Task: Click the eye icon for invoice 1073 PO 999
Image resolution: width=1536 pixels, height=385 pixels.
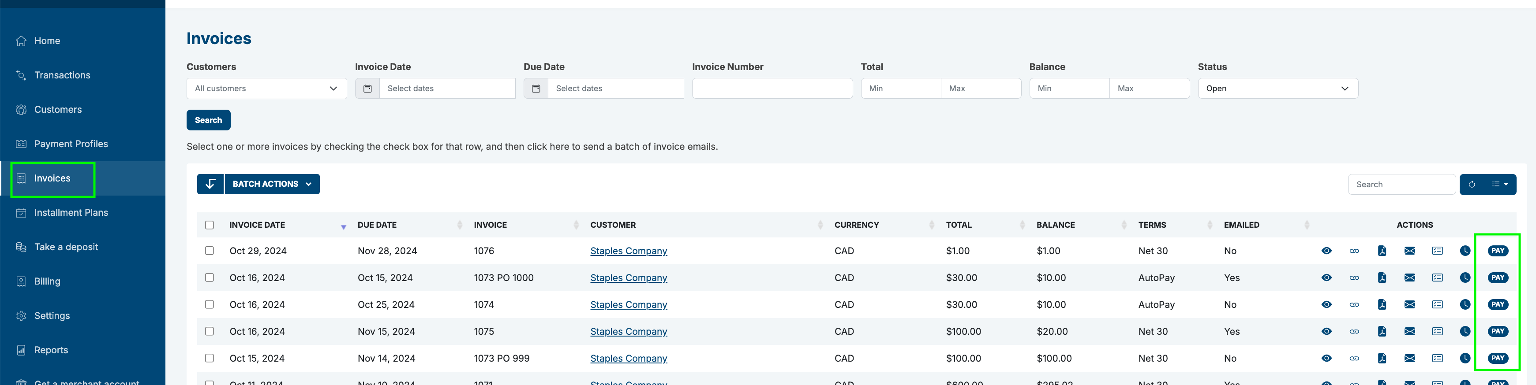Action: 1326,358
